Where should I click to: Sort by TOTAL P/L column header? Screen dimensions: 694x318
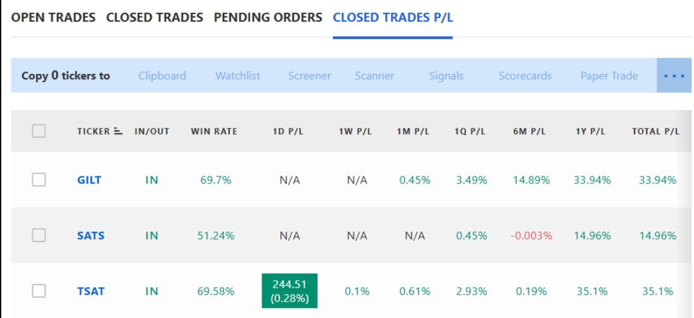pos(655,131)
